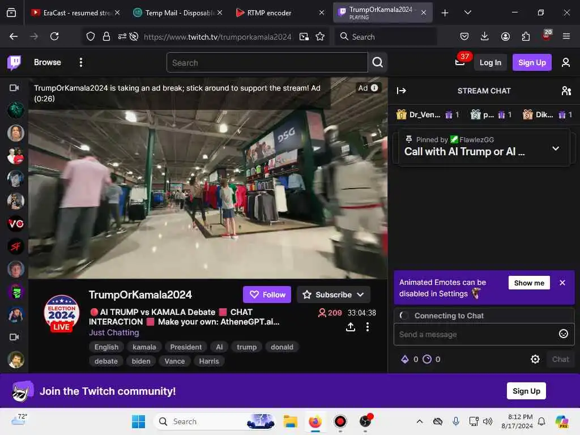580x435 pixels.
Task: Click the Ad info icon on video
Action: tap(375, 88)
